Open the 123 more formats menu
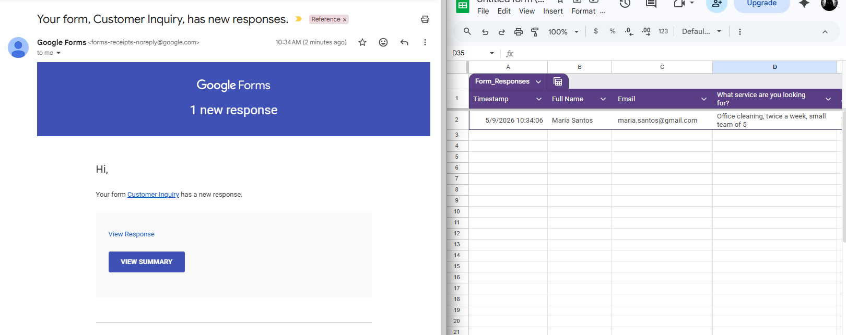The image size is (846, 335). (x=663, y=31)
